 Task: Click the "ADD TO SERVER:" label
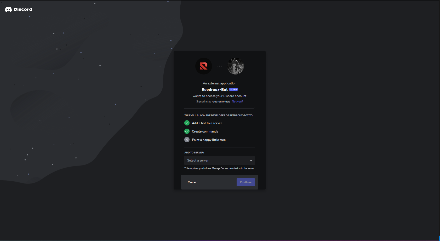pos(194,153)
